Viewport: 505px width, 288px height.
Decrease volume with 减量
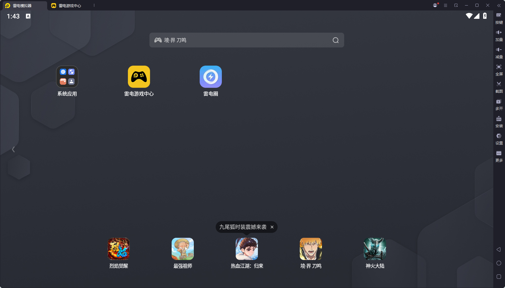pos(499,53)
